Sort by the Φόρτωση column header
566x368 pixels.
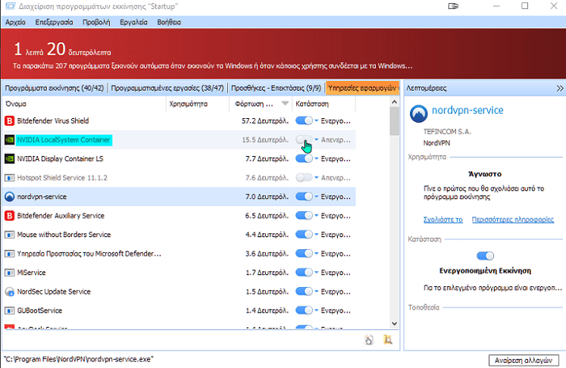click(x=261, y=104)
